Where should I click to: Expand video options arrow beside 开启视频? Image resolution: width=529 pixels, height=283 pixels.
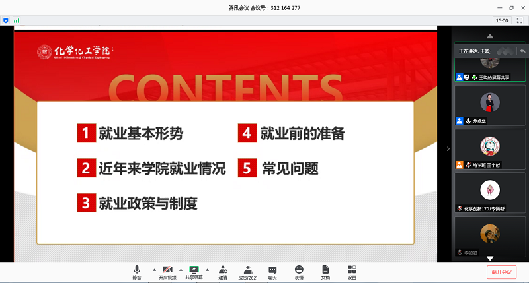click(x=181, y=270)
